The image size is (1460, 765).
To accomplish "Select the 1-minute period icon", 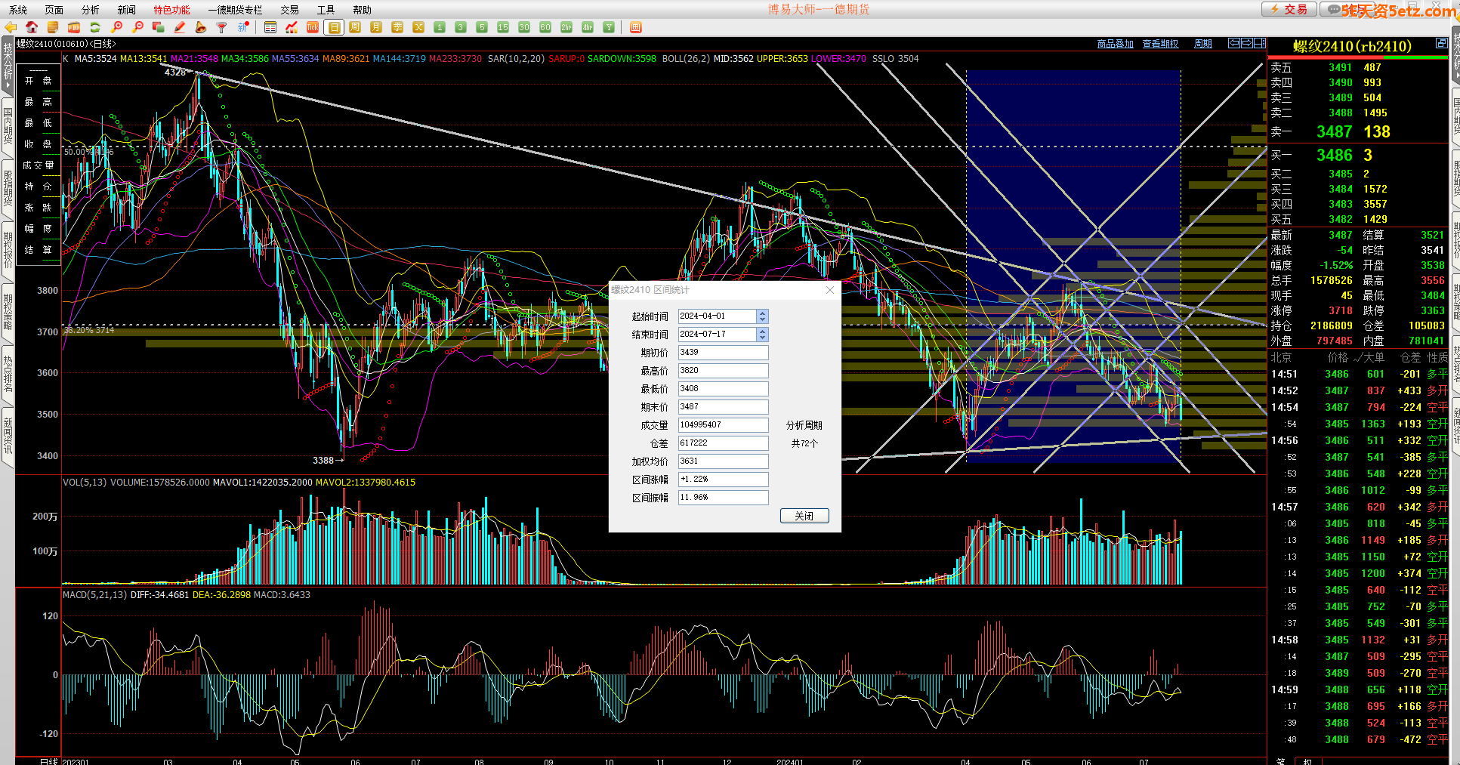I will 440,27.
